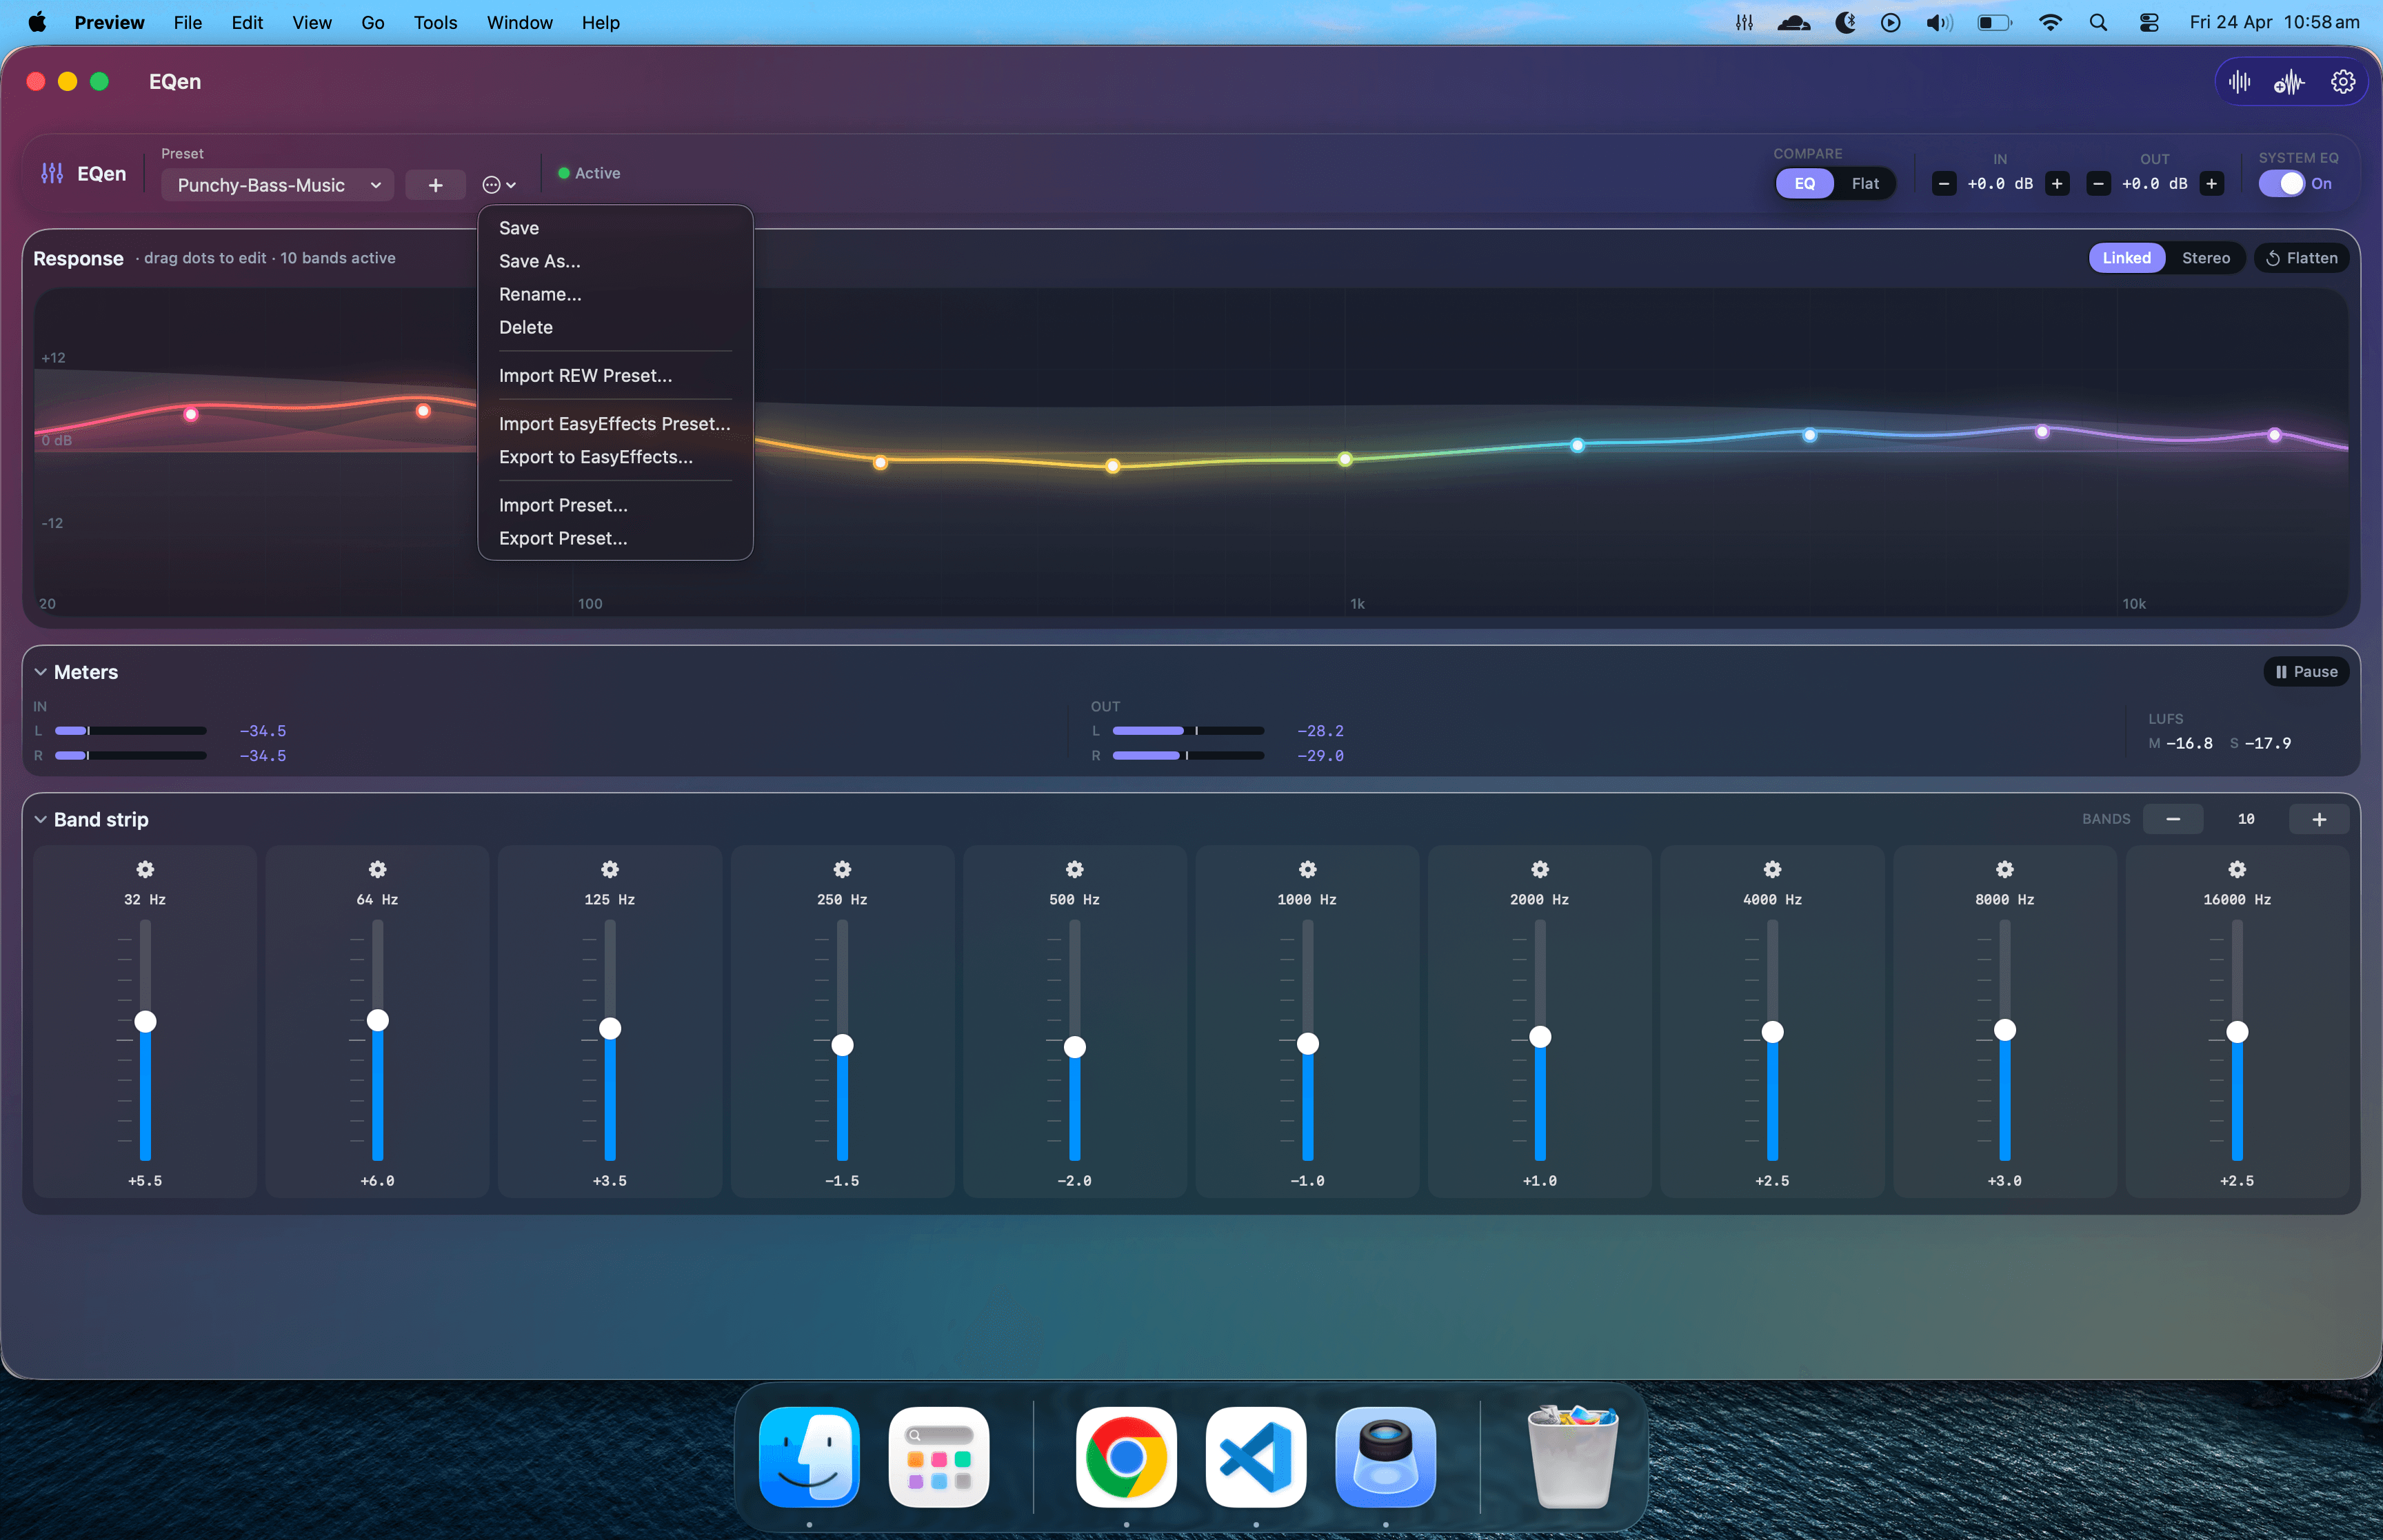Collapse the Band strip section
2383x1540 pixels.
coord(41,819)
